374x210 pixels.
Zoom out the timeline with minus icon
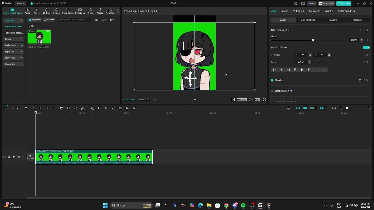pyautogui.click(x=341, y=108)
